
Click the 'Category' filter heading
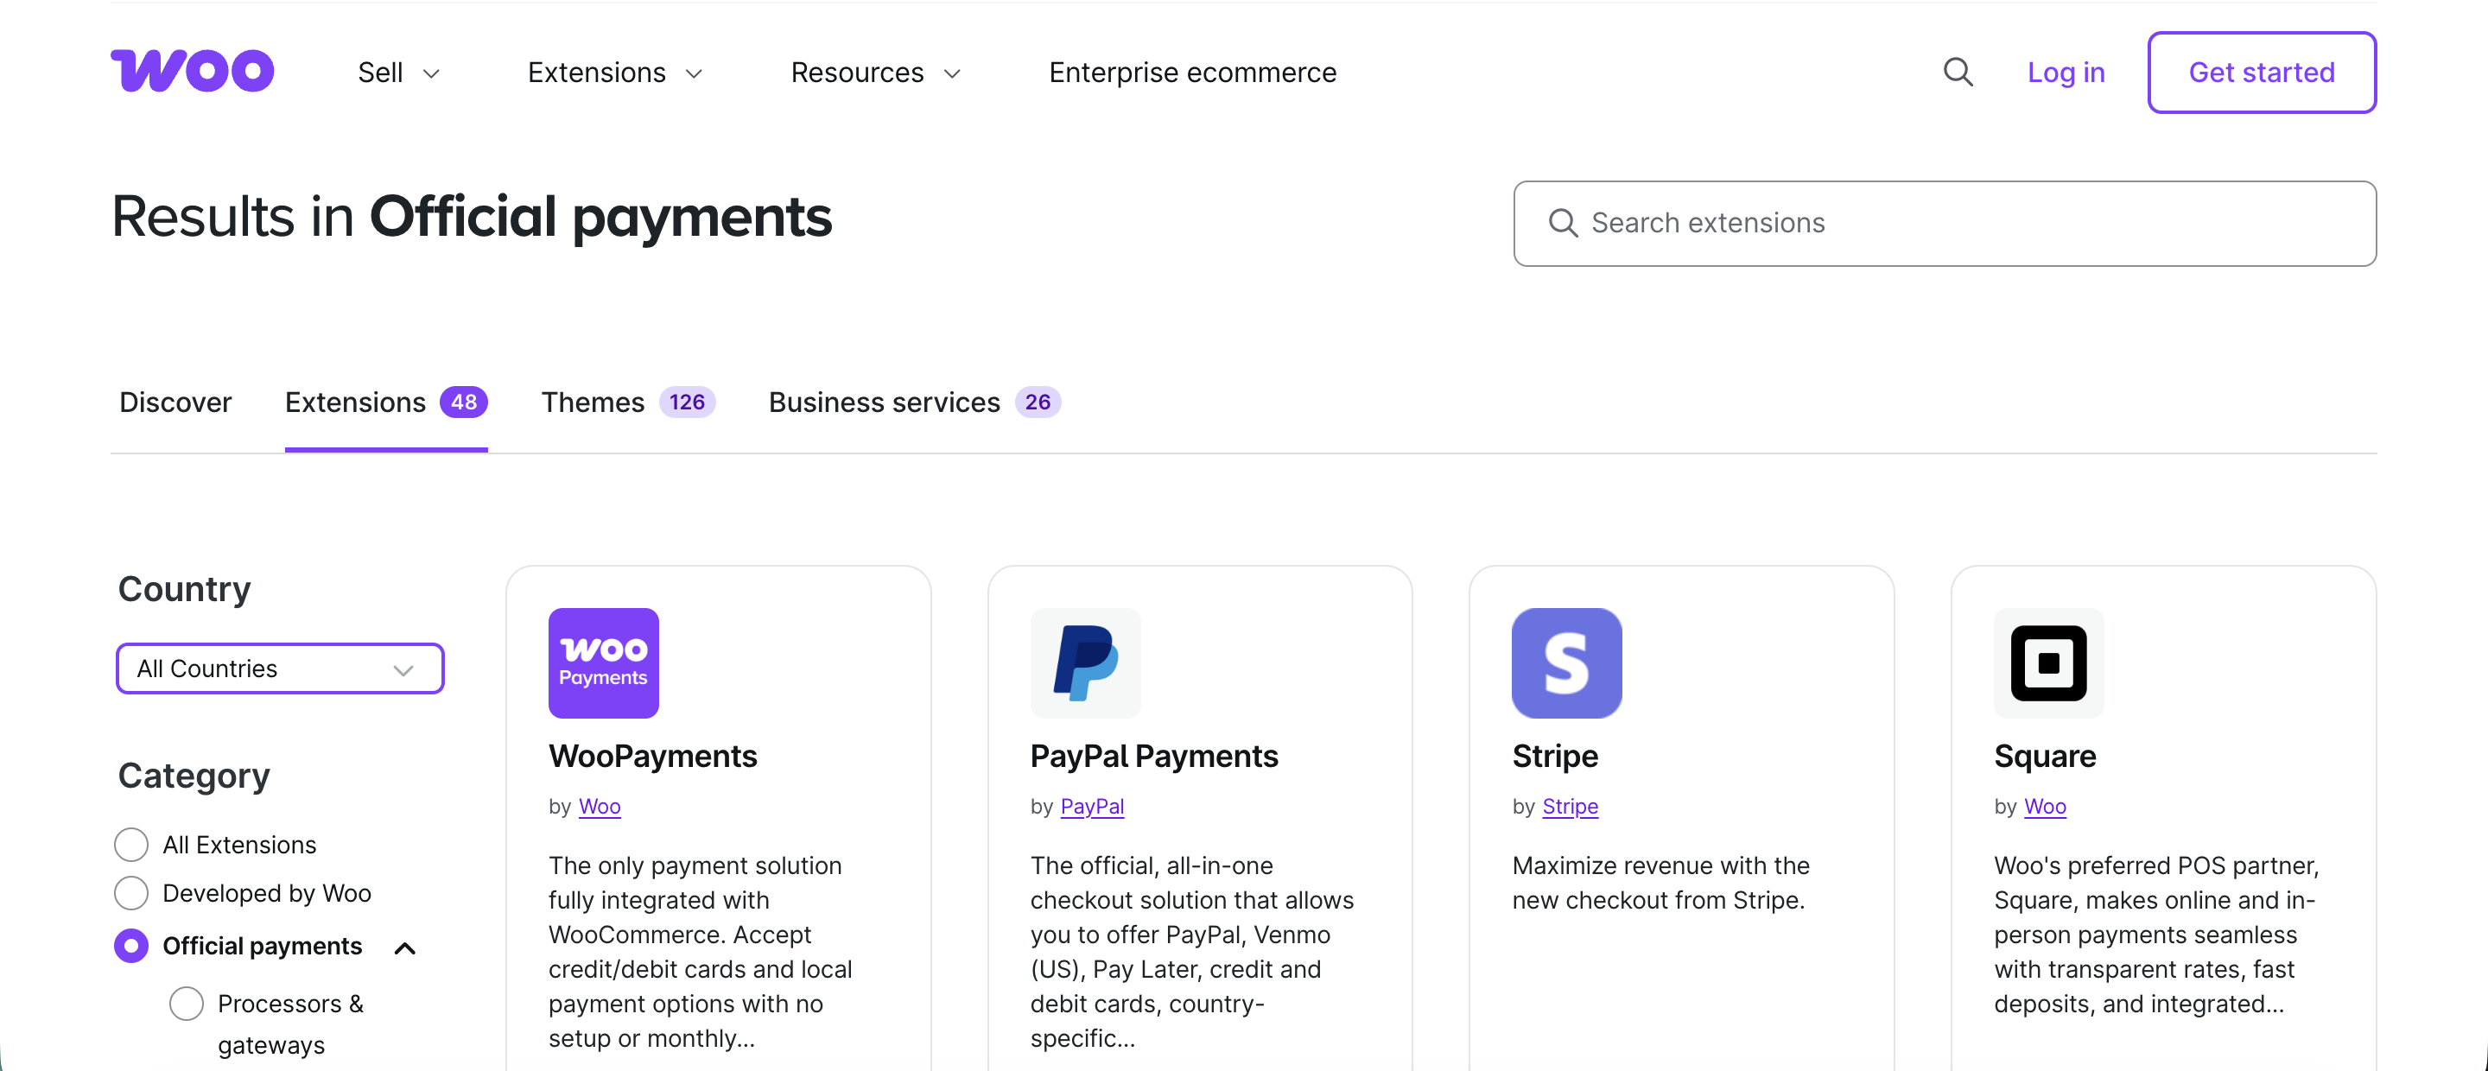[x=194, y=776]
